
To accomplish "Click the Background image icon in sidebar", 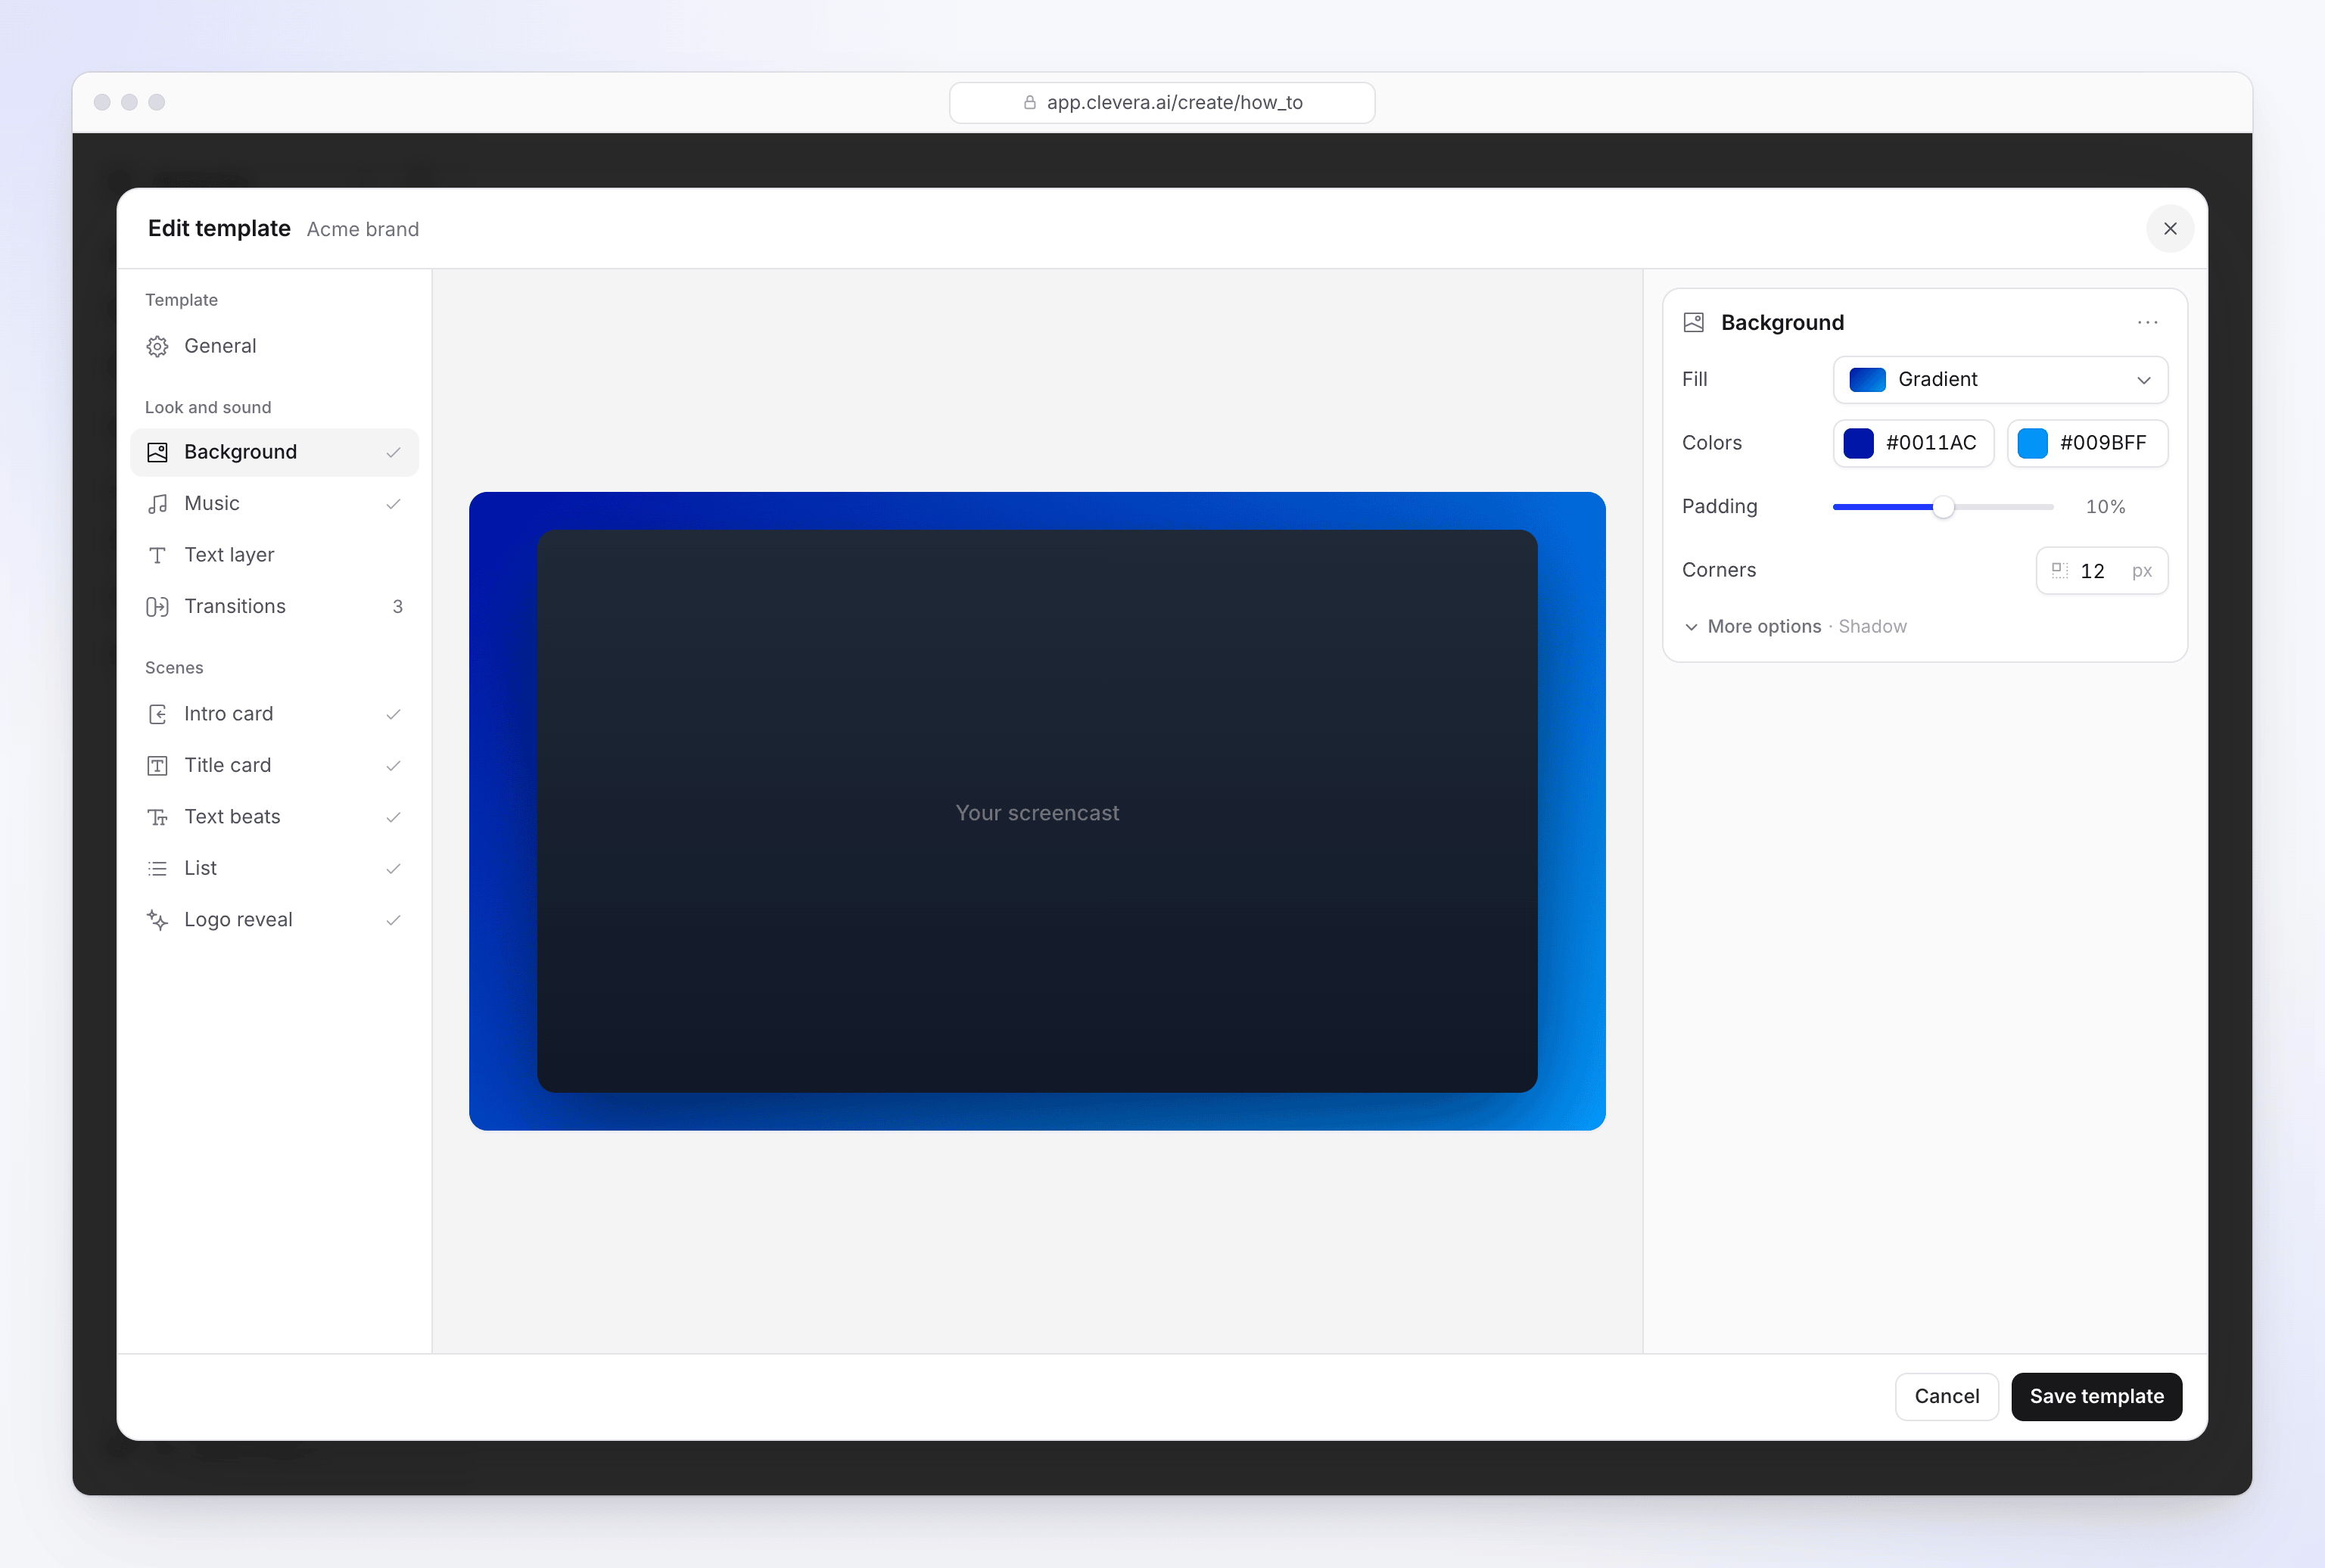I will coord(157,452).
